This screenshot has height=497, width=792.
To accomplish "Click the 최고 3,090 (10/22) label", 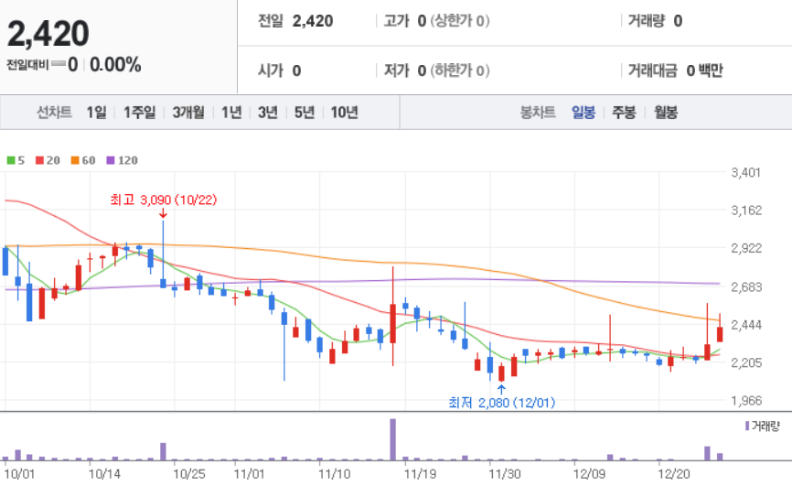I will (164, 200).
